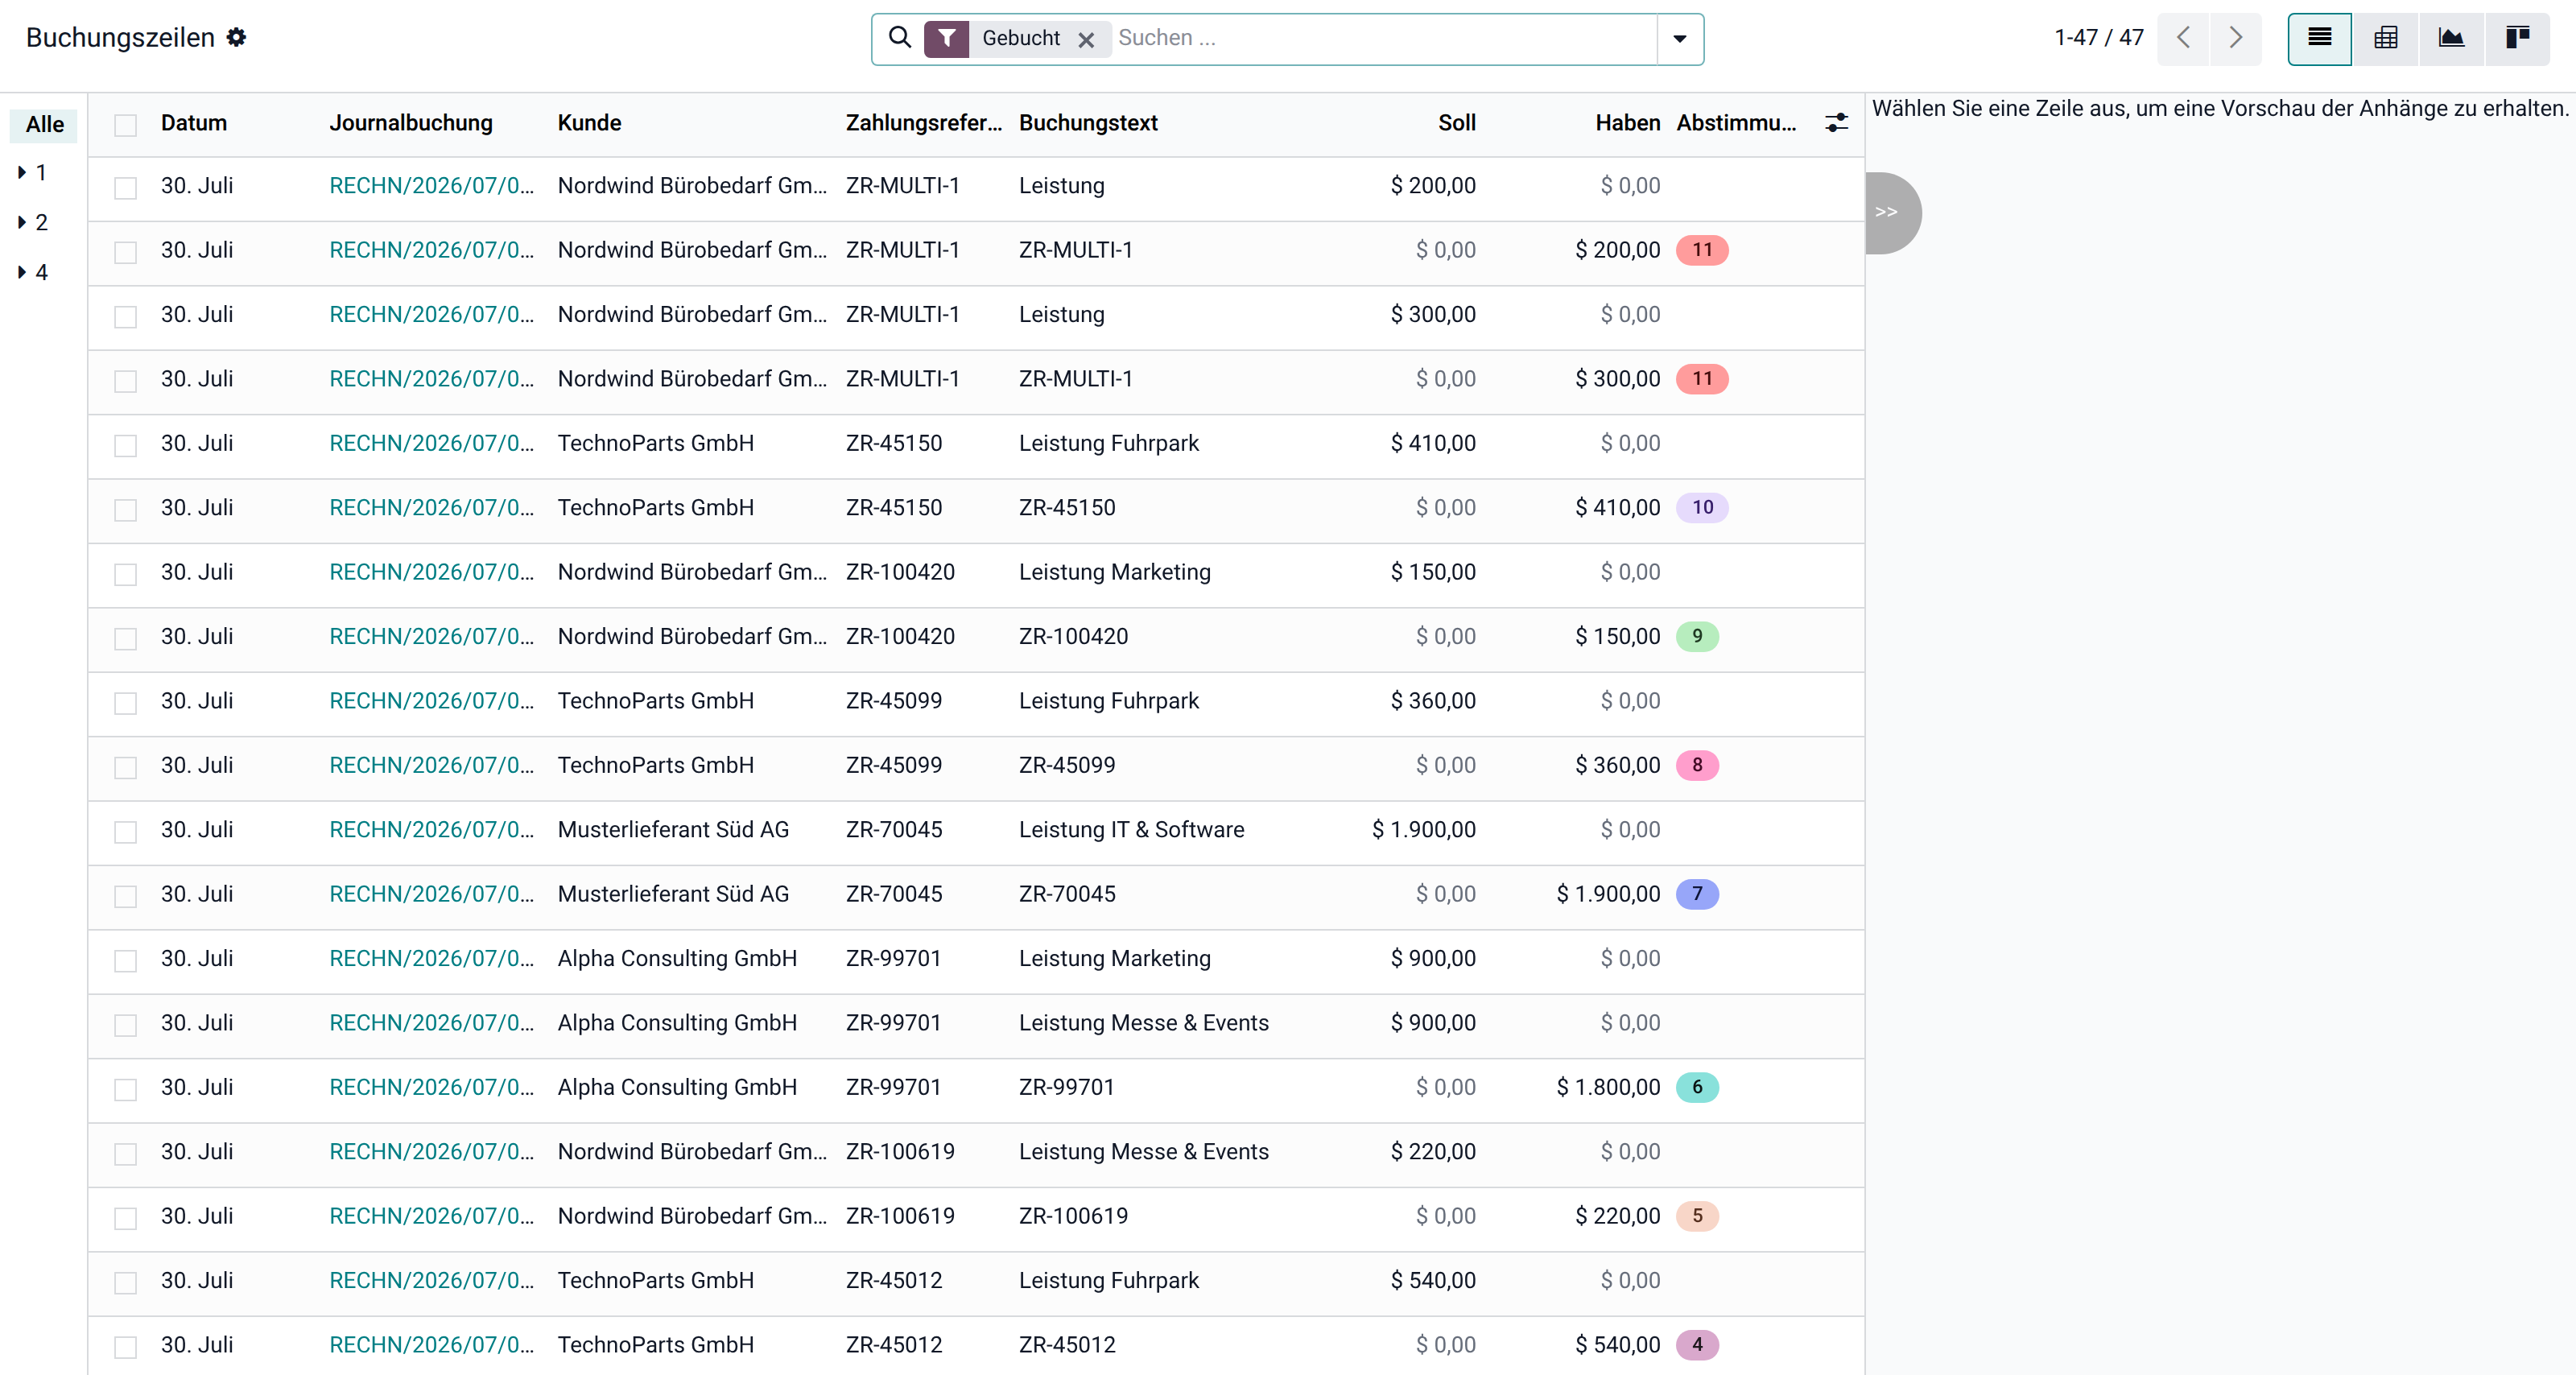Check the Leistung Marketing $ 150,00 row checkbox
The height and width of the screenshot is (1375, 2576).
pyautogui.click(x=125, y=574)
